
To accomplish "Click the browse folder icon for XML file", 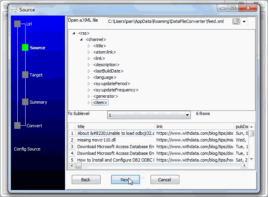I will point(236,21).
